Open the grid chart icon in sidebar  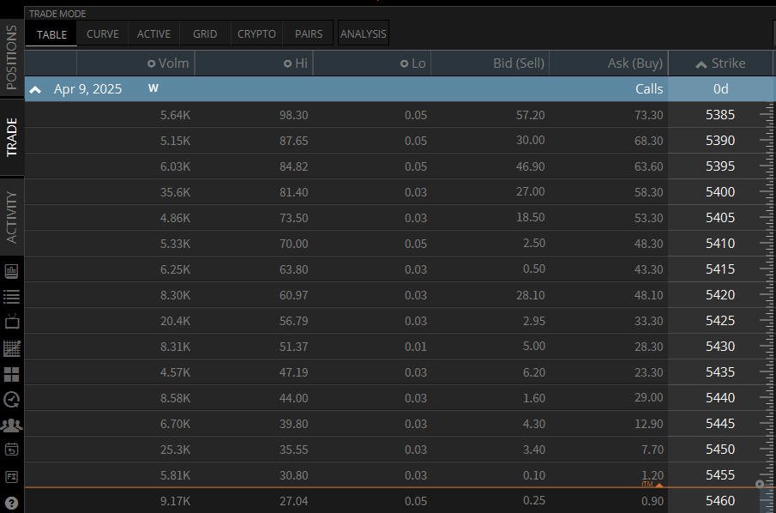click(11, 348)
